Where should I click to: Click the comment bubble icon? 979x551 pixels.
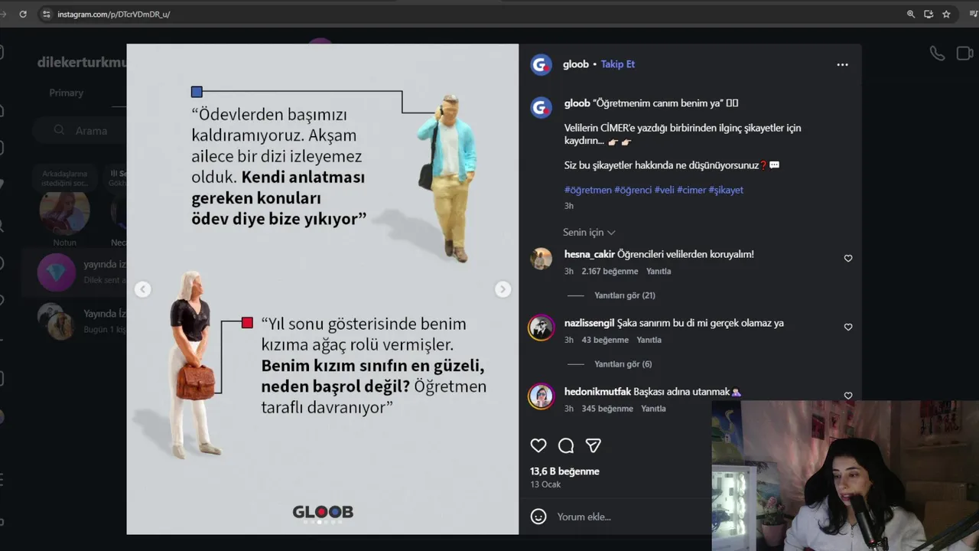[x=566, y=445]
